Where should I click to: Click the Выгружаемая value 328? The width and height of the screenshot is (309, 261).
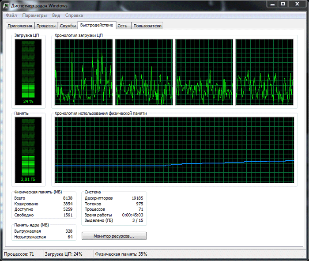pos(69,231)
